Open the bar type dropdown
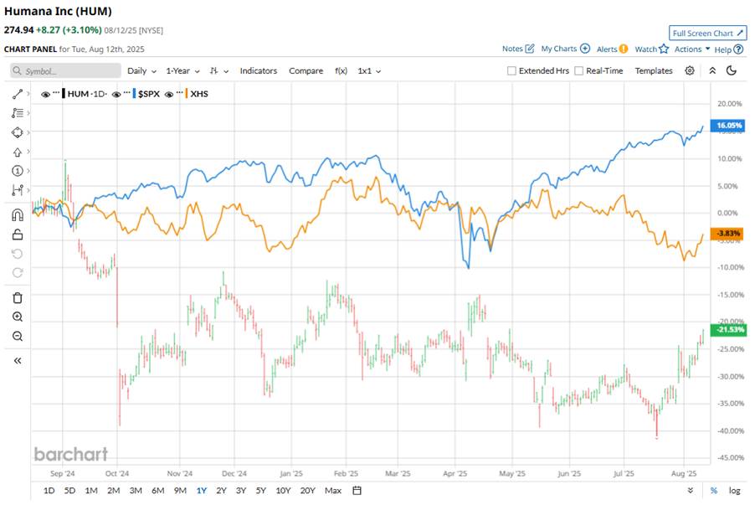The width and height of the screenshot is (755, 505). 219,71
